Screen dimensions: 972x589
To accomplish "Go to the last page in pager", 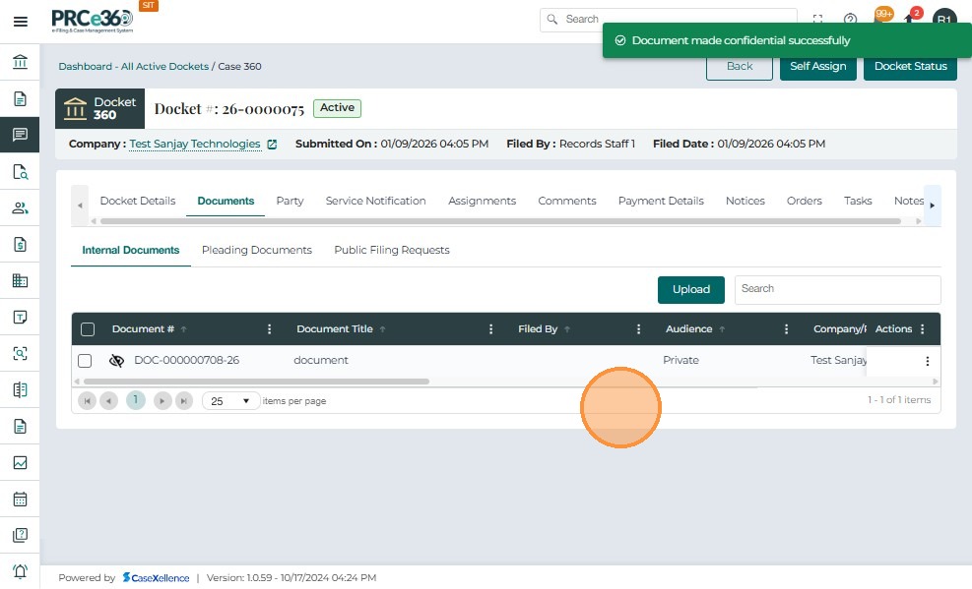I will [x=184, y=401].
